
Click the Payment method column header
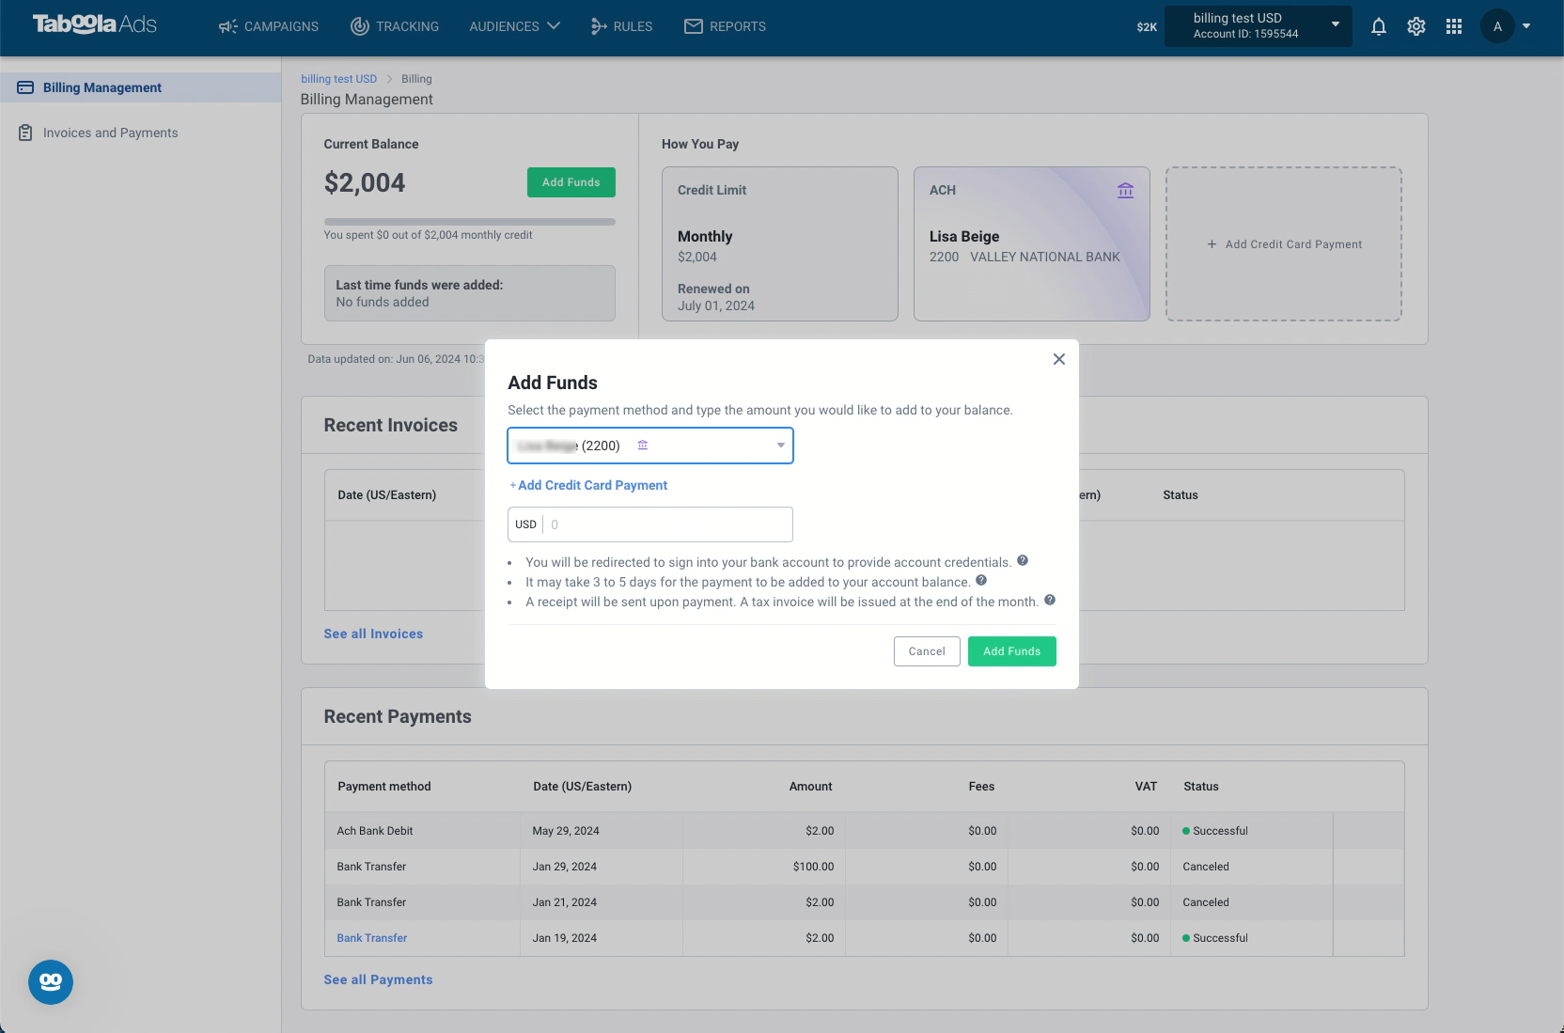coord(384,787)
